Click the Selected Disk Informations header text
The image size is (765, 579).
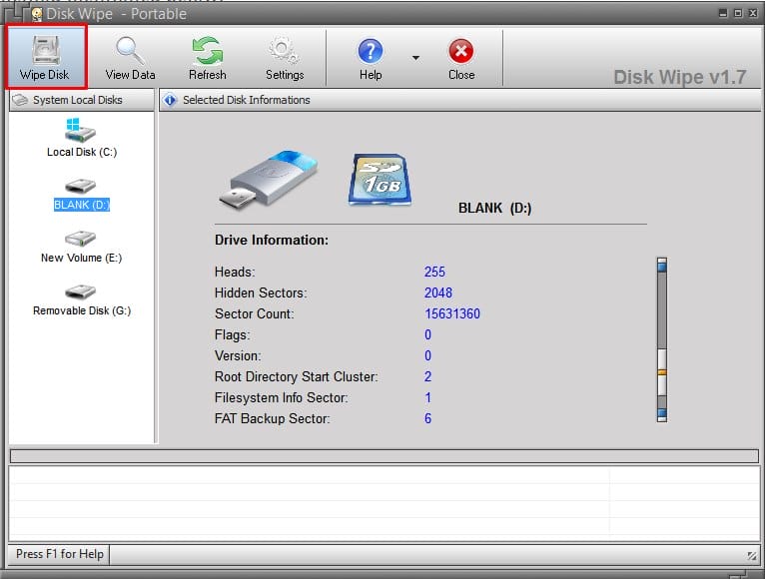(x=247, y=100)
